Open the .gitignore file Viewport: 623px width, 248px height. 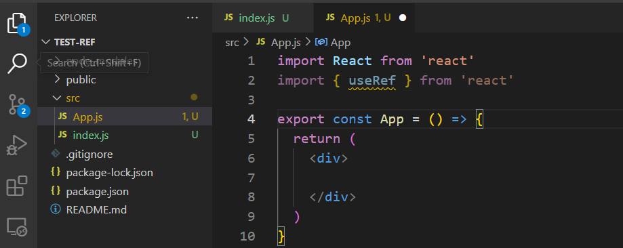(124, 154)
